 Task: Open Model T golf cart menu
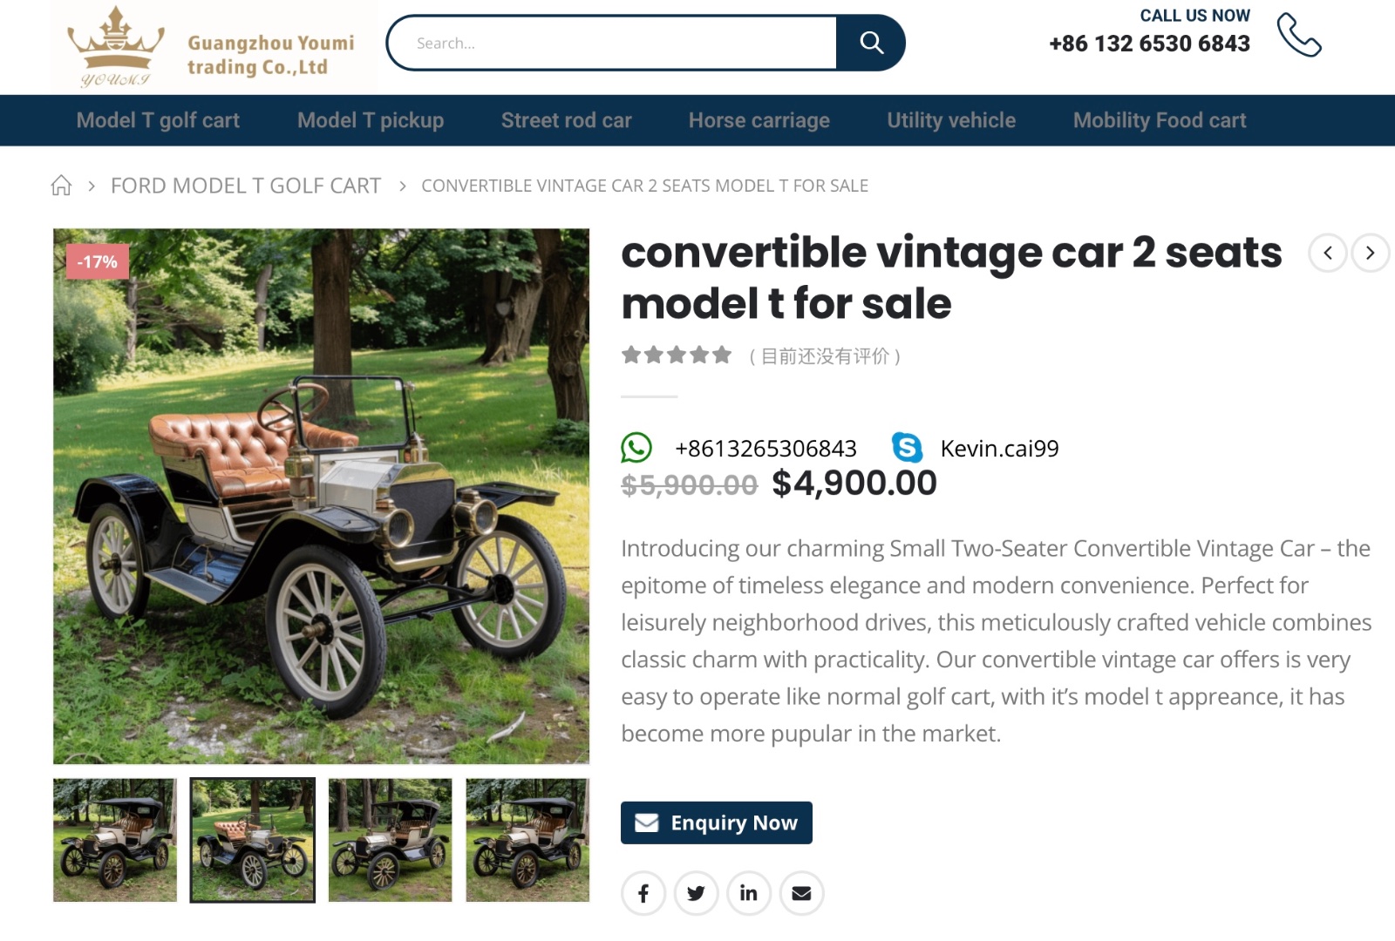click(x=158, y=120)
